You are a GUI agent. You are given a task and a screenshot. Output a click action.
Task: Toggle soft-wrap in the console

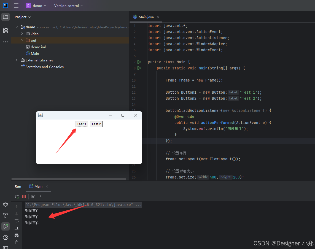tap(17, 221)
